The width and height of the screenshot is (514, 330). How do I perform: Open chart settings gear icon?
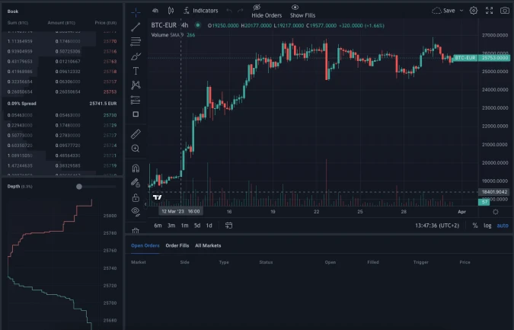click(x=474, y=11)
